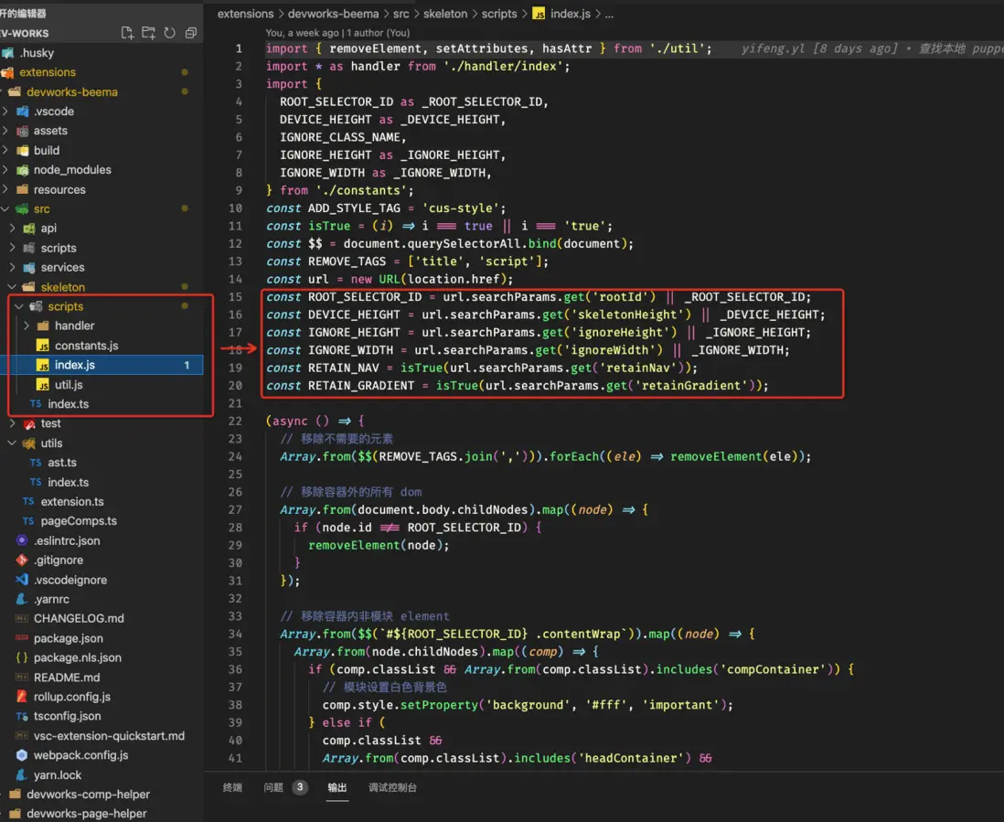Screen dimensions: 1004x822
Task: Click the problems count badge showing 3
Action: pos(298,788)
